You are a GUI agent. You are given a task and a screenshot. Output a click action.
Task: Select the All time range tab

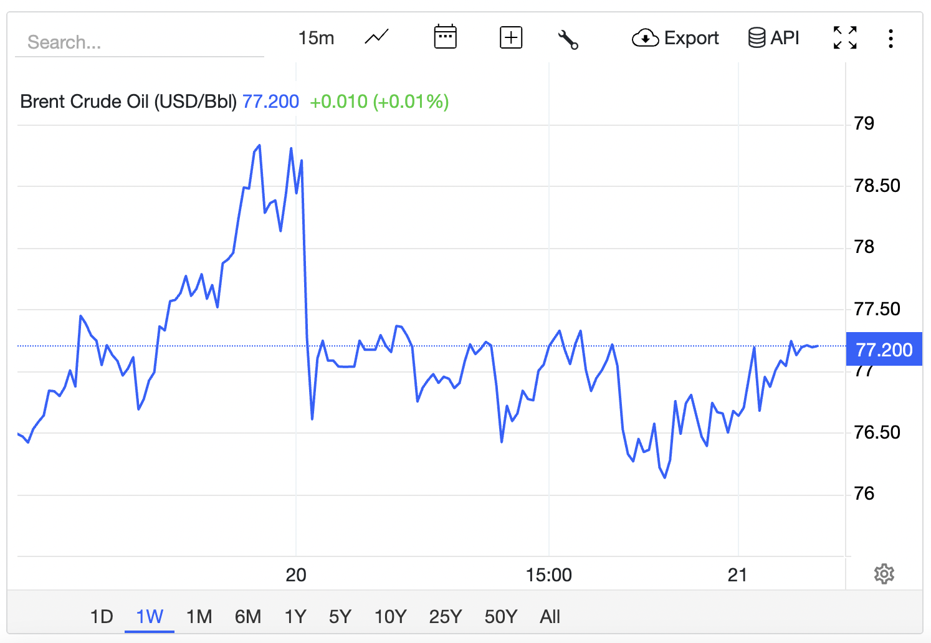pyautogui.click(x=550, y=617)
